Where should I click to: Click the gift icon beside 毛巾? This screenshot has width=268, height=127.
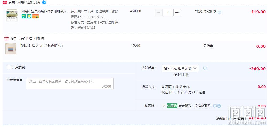click(6, 38)
